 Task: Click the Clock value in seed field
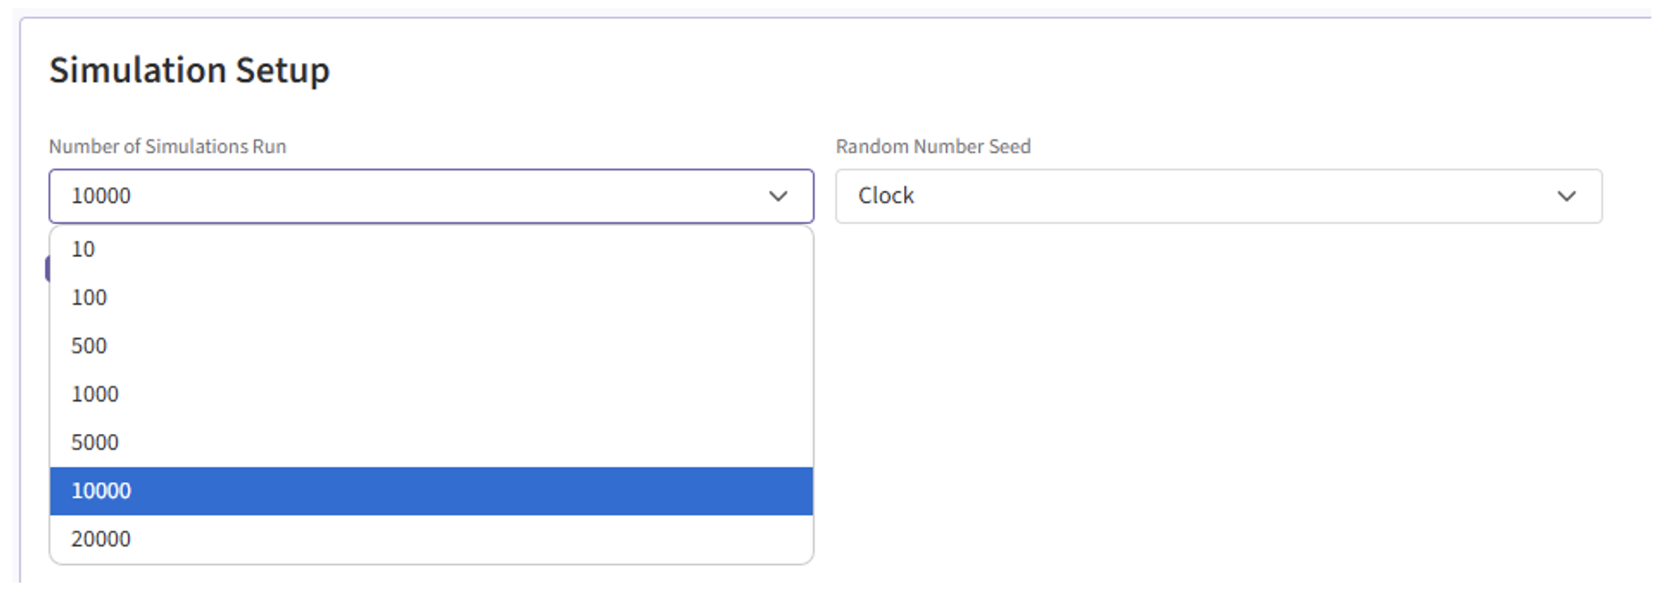pyautogui.click(x=886, y=196)
